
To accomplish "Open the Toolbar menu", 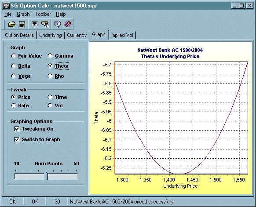I will 43,14.
